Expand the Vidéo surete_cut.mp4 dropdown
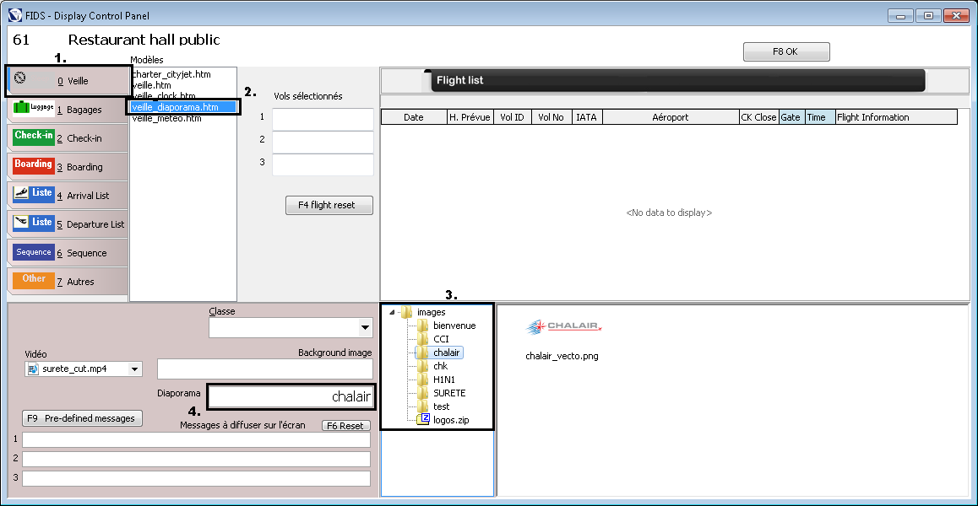 pos(134,369)
